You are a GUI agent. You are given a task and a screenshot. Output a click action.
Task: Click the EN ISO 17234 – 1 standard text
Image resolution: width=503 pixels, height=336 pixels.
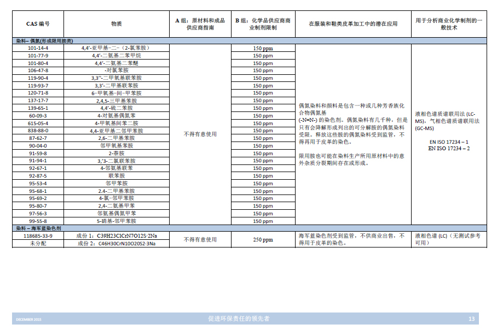(x=448, y=142)
